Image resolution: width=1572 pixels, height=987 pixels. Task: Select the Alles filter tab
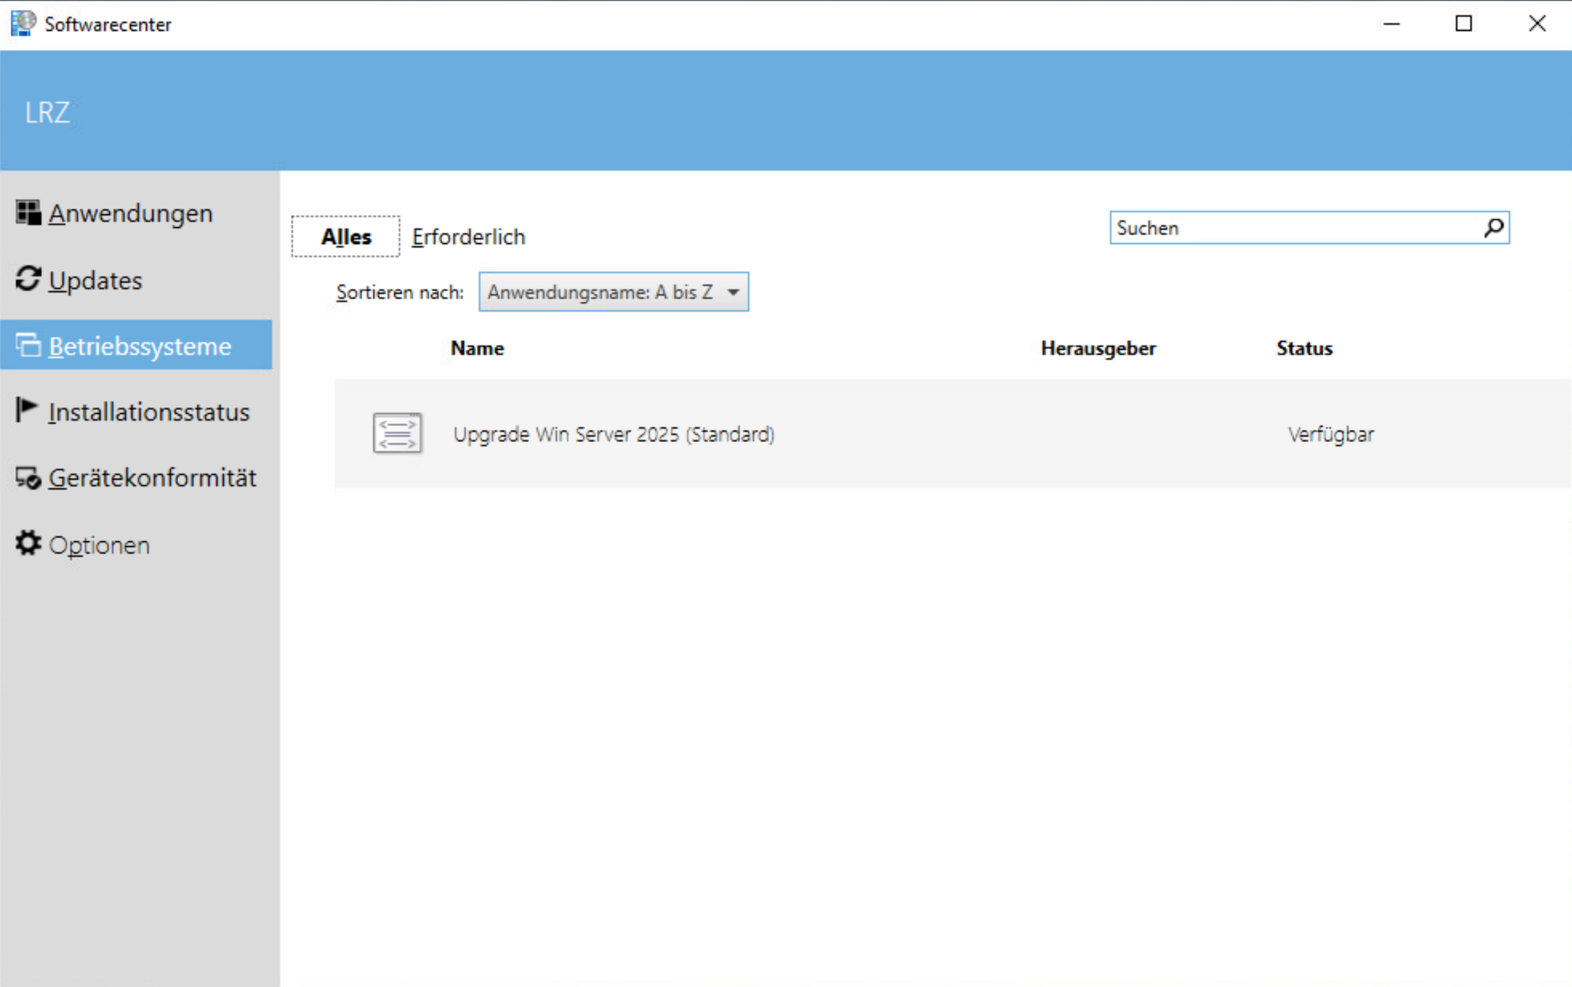(x=346, y=237)
